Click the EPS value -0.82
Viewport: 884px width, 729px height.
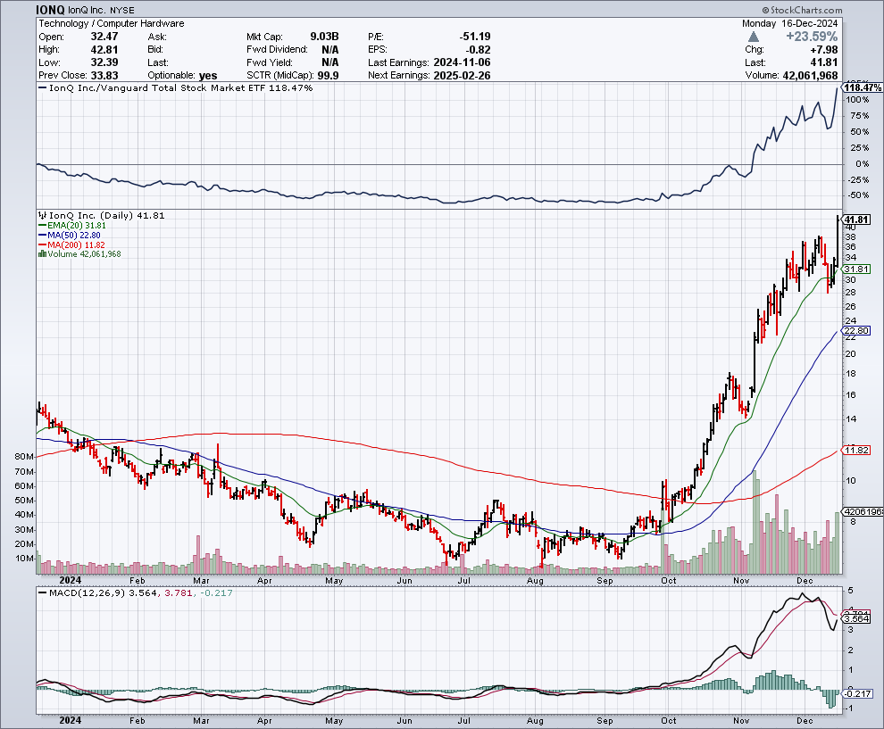click(x=478, y=50)
